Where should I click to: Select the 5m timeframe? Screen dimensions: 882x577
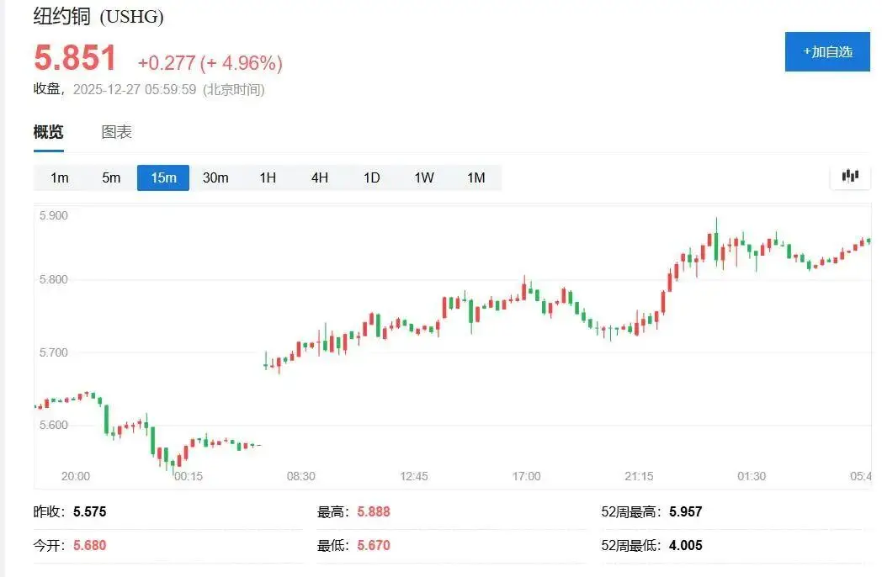click(111, 177)
